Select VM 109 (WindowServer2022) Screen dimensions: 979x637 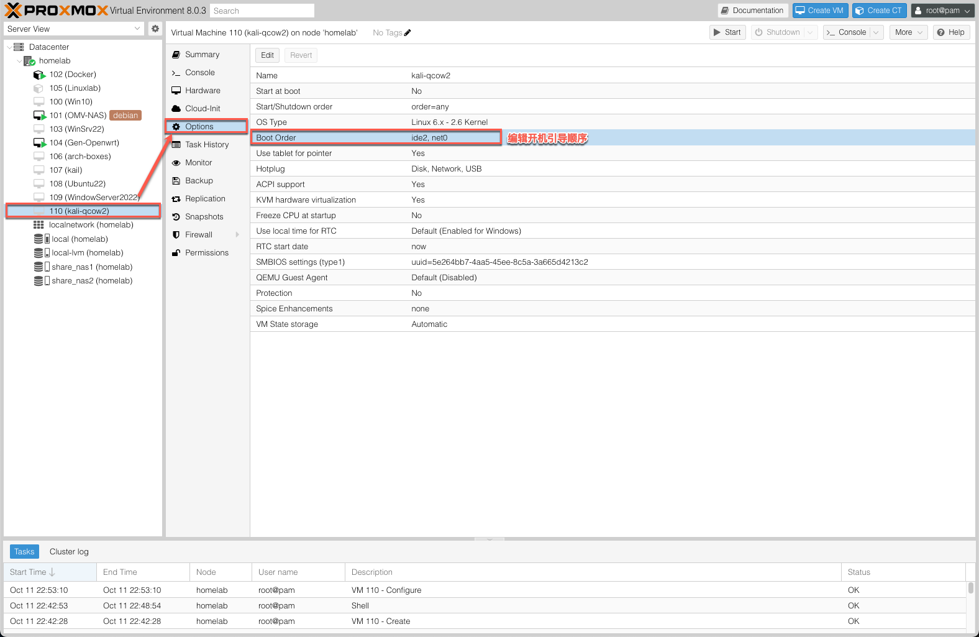tap(83, 198)
